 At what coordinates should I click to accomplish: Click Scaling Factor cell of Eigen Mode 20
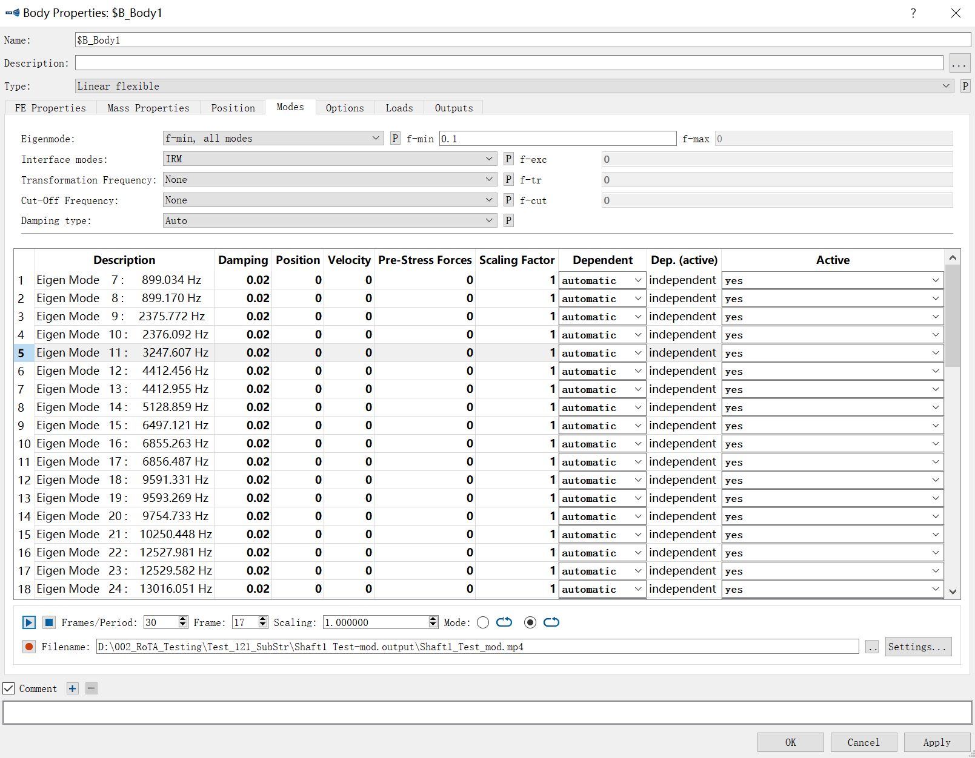click(517, 516)
